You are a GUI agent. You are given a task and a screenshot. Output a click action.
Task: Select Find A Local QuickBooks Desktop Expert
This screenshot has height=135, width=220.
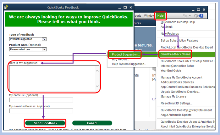(x=187, y=48)
